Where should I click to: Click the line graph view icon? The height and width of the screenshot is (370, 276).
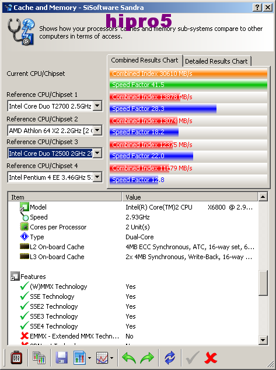102,358
